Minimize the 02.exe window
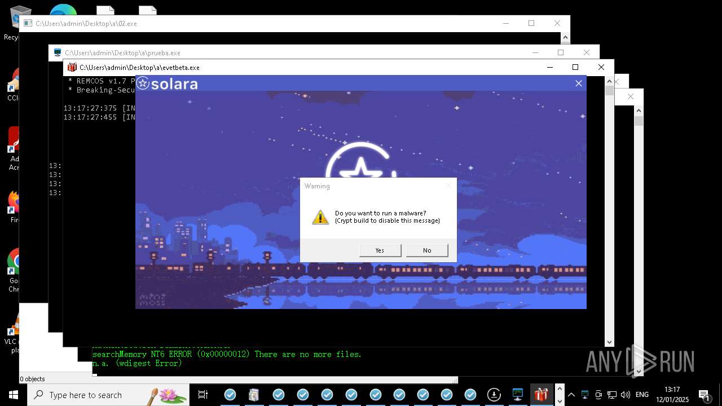Screen dimensions: 722x406 506,23
